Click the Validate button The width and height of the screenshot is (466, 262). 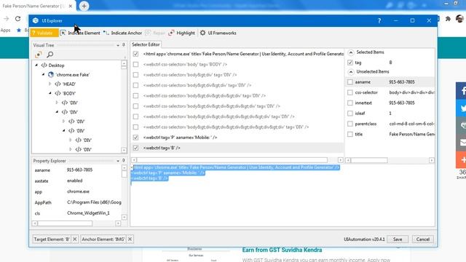[44, 33]
